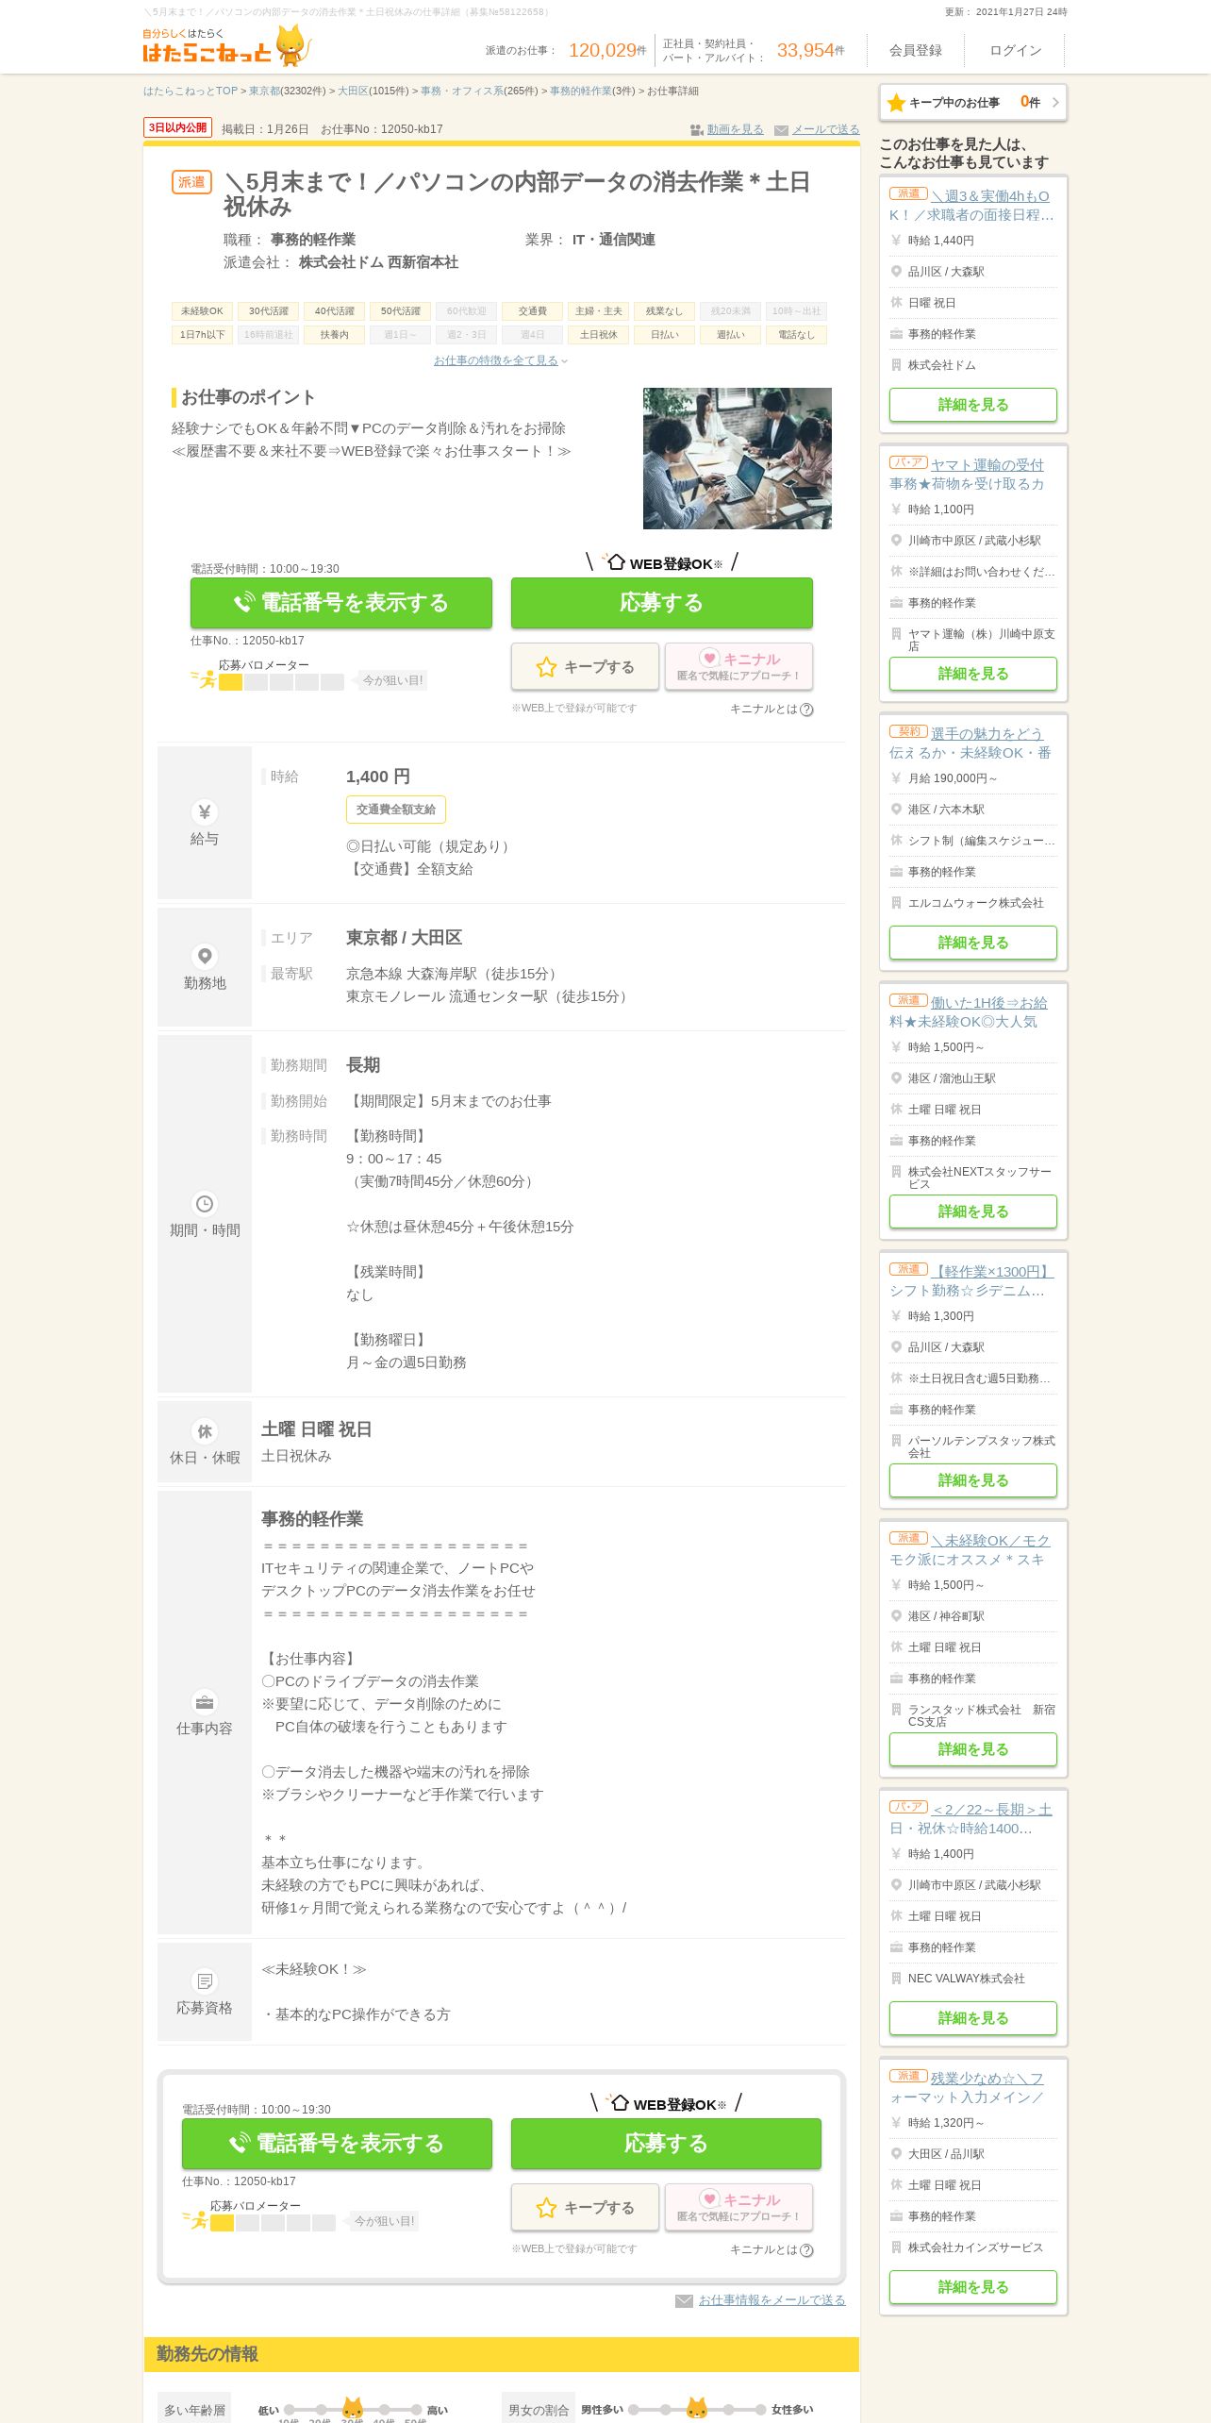
Task: Expand お仕事の特徴を全て見る
Action: coord(501,360)
